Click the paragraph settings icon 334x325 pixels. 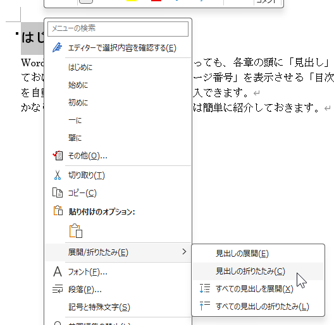pos(58,289)
